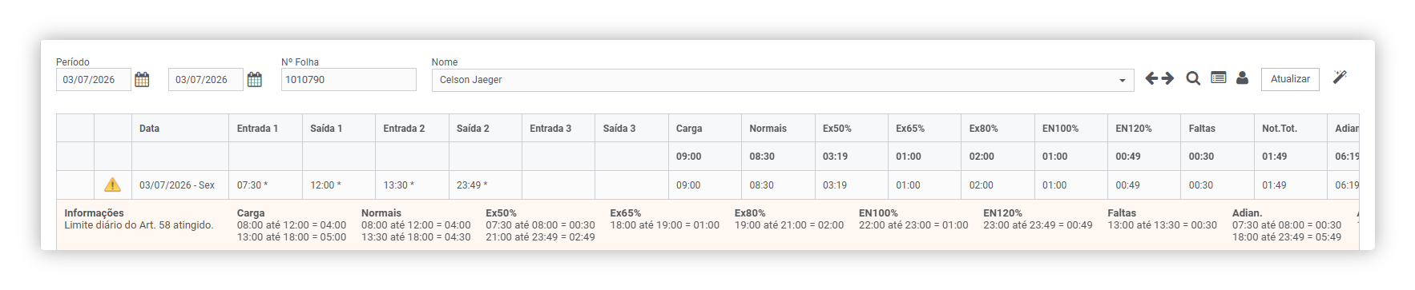Click the employee person icon

pos(1242,77)
